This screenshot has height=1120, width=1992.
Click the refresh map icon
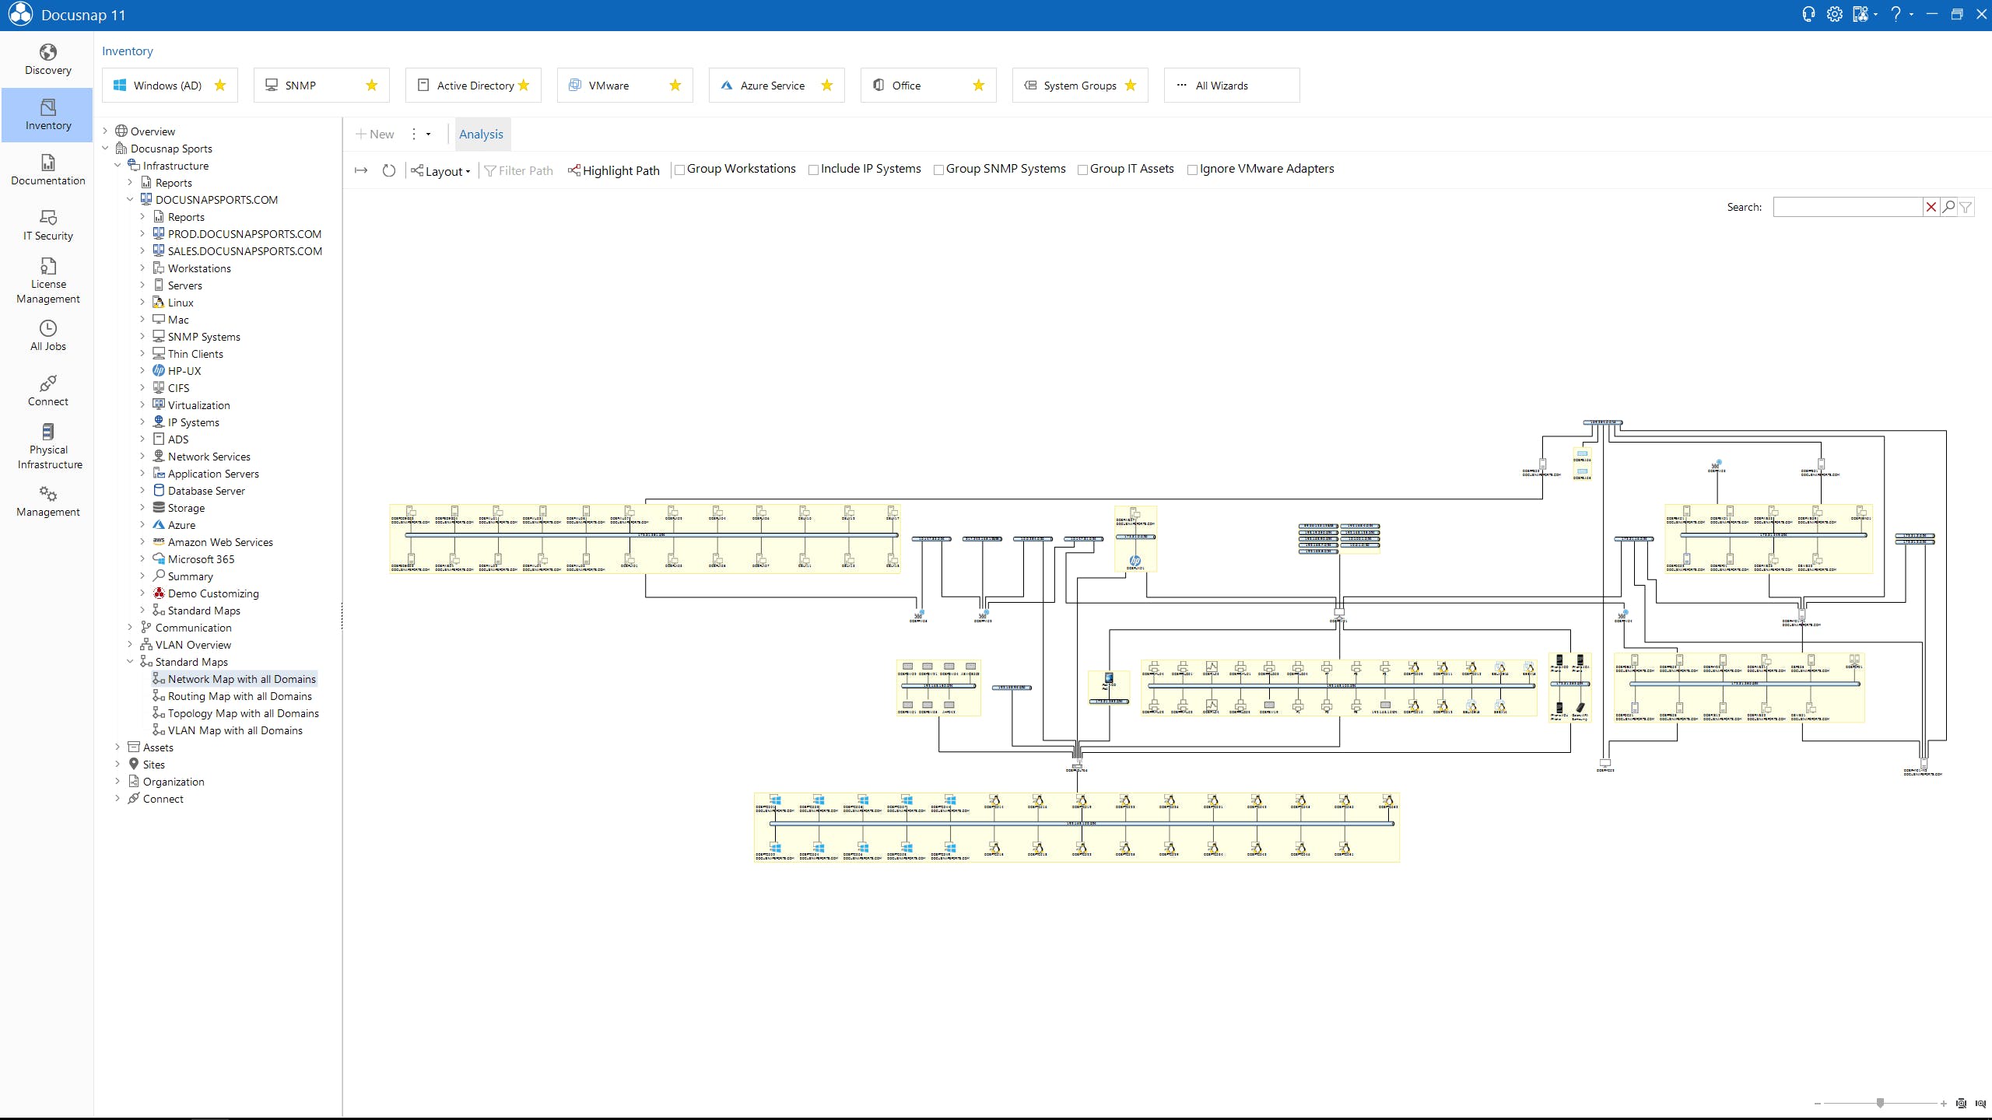(x=389, y=170)
